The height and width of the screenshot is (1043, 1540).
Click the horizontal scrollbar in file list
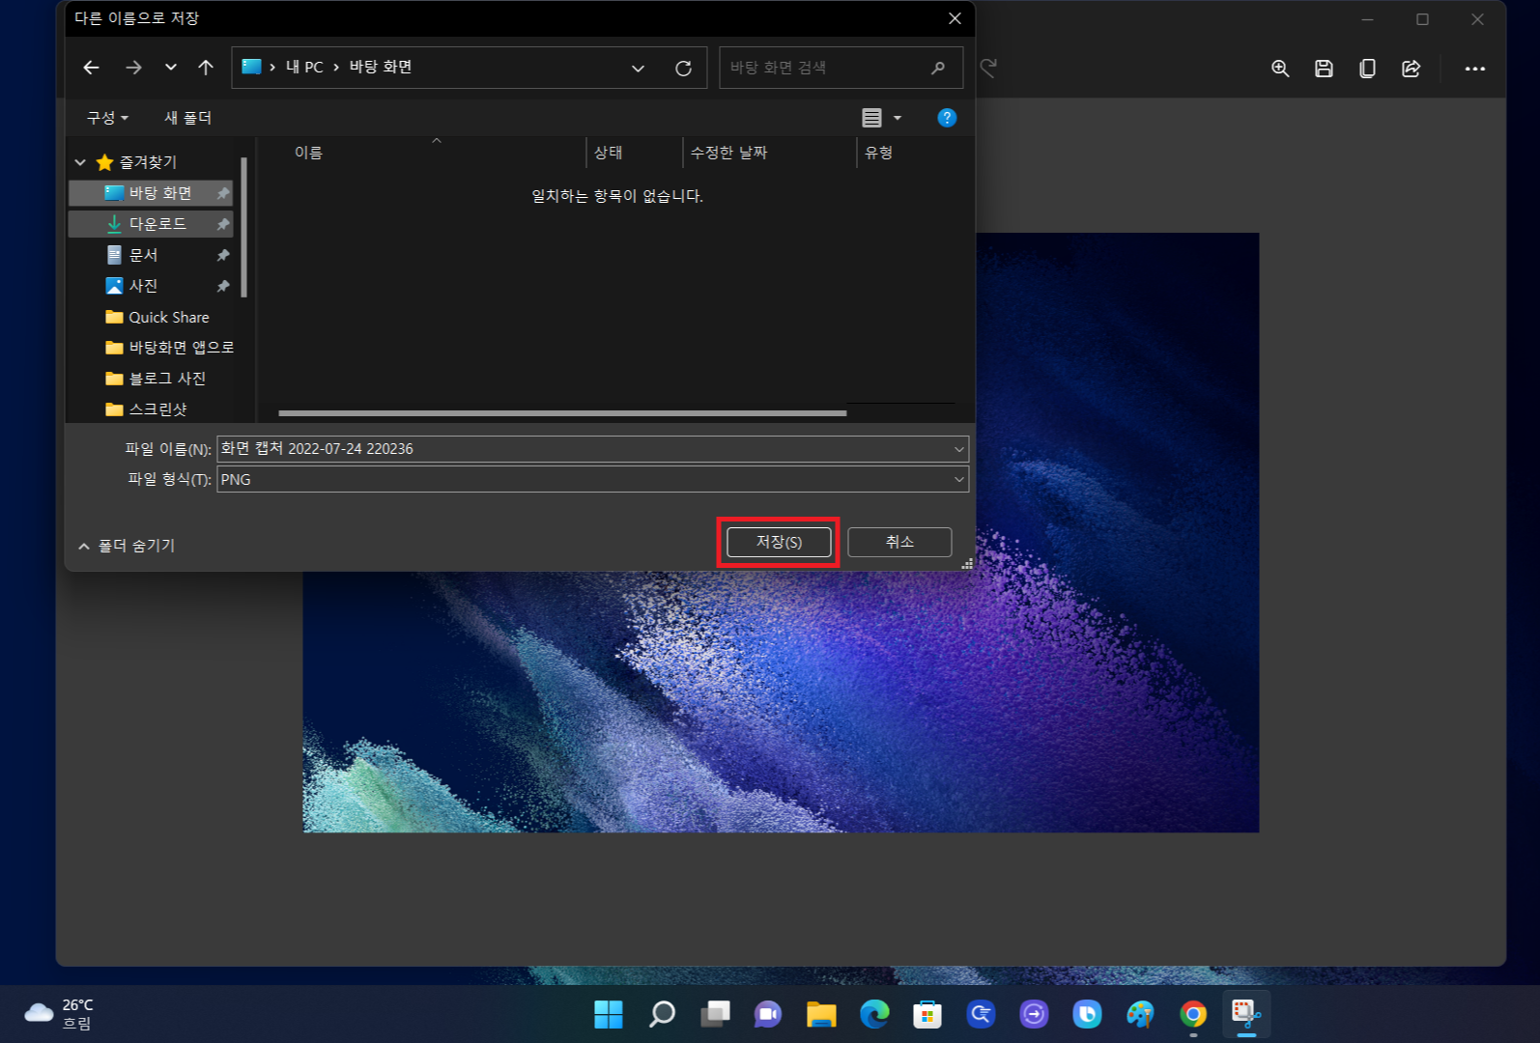pyautogui.click(x=562, y=413)
